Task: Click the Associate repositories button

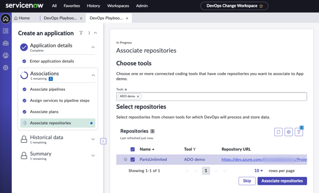Action: point(282,181)
